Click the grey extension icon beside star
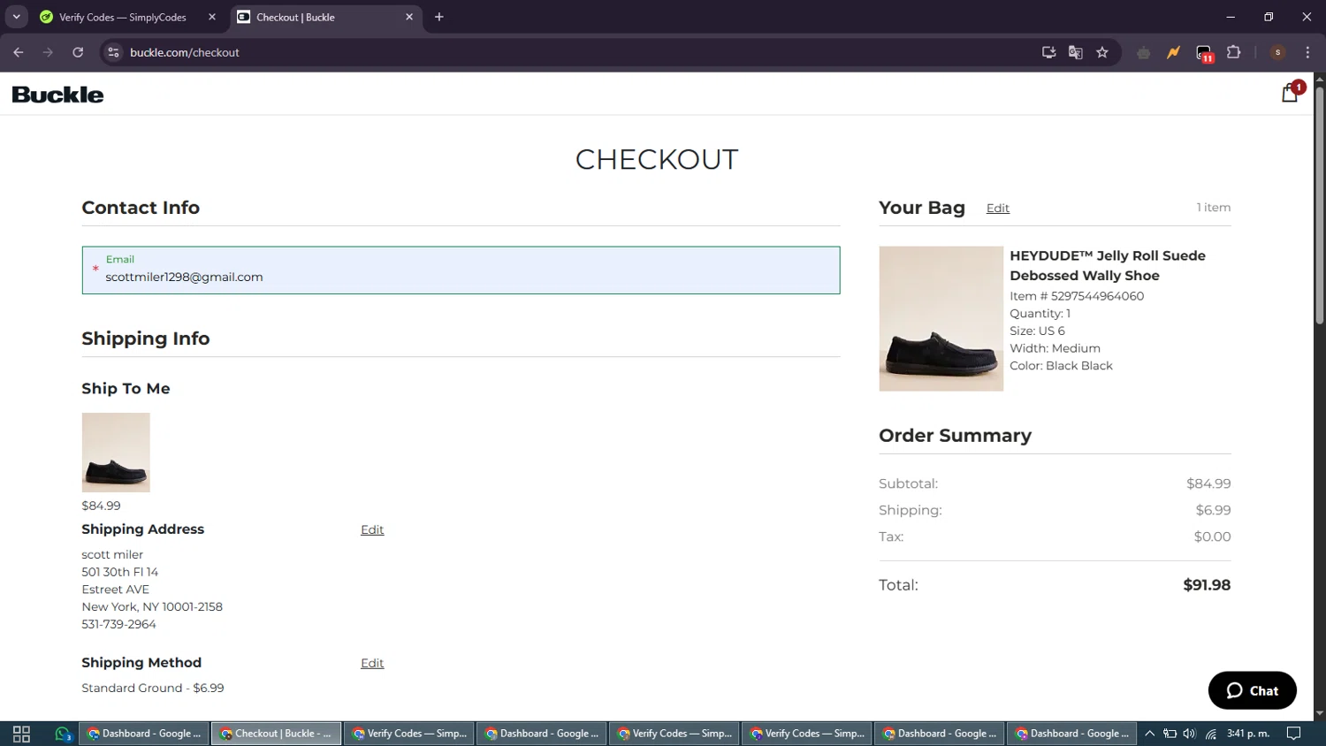The image size is (1326, 746). [x=1143, y=52]
